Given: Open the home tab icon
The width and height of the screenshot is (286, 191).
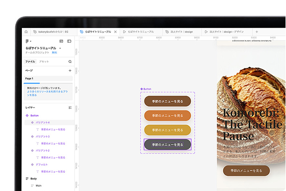Looking at the screenshot, I should pos(26,32).
